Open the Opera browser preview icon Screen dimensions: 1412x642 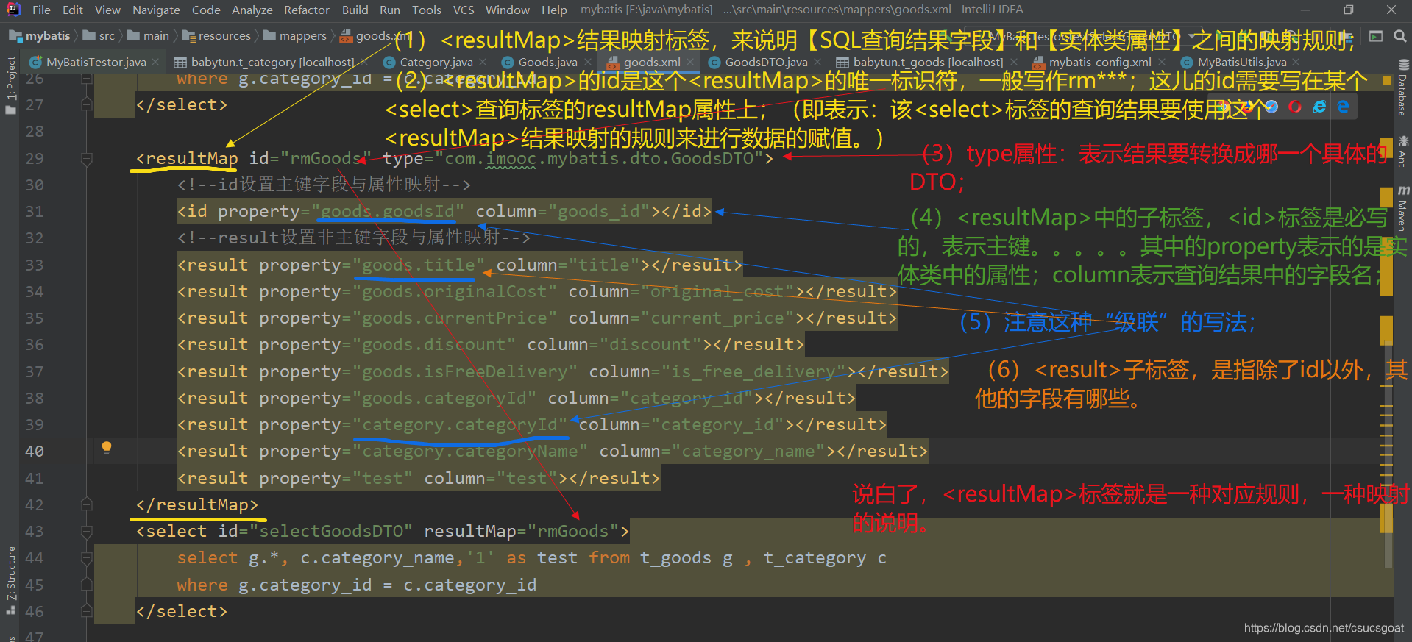pyautogui.click(x=1295, y=107)
